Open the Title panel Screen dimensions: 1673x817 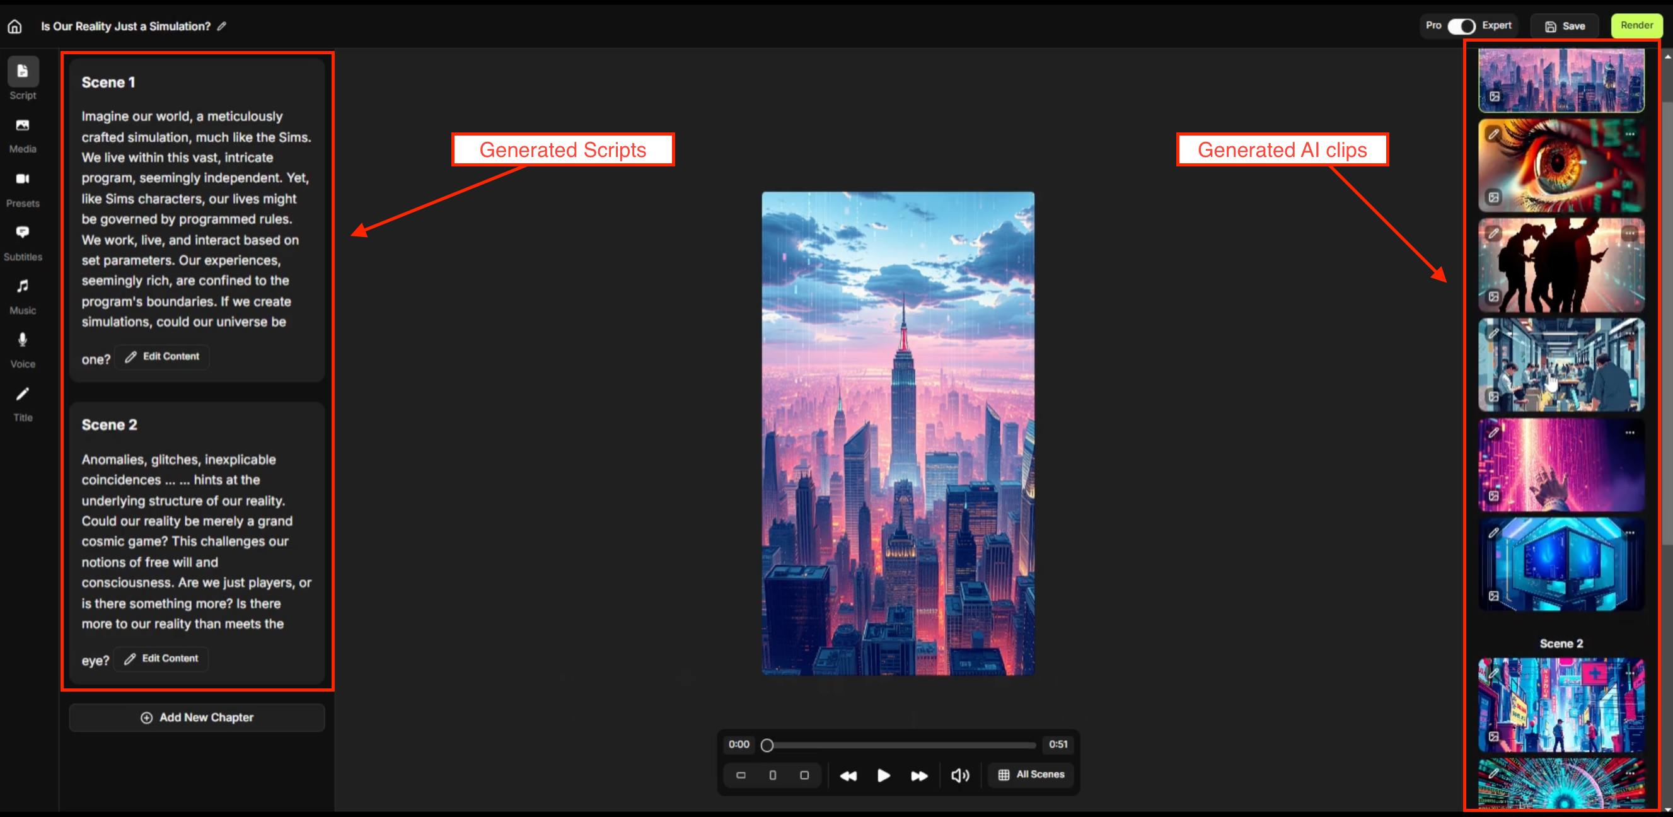[x=23, y=404]
